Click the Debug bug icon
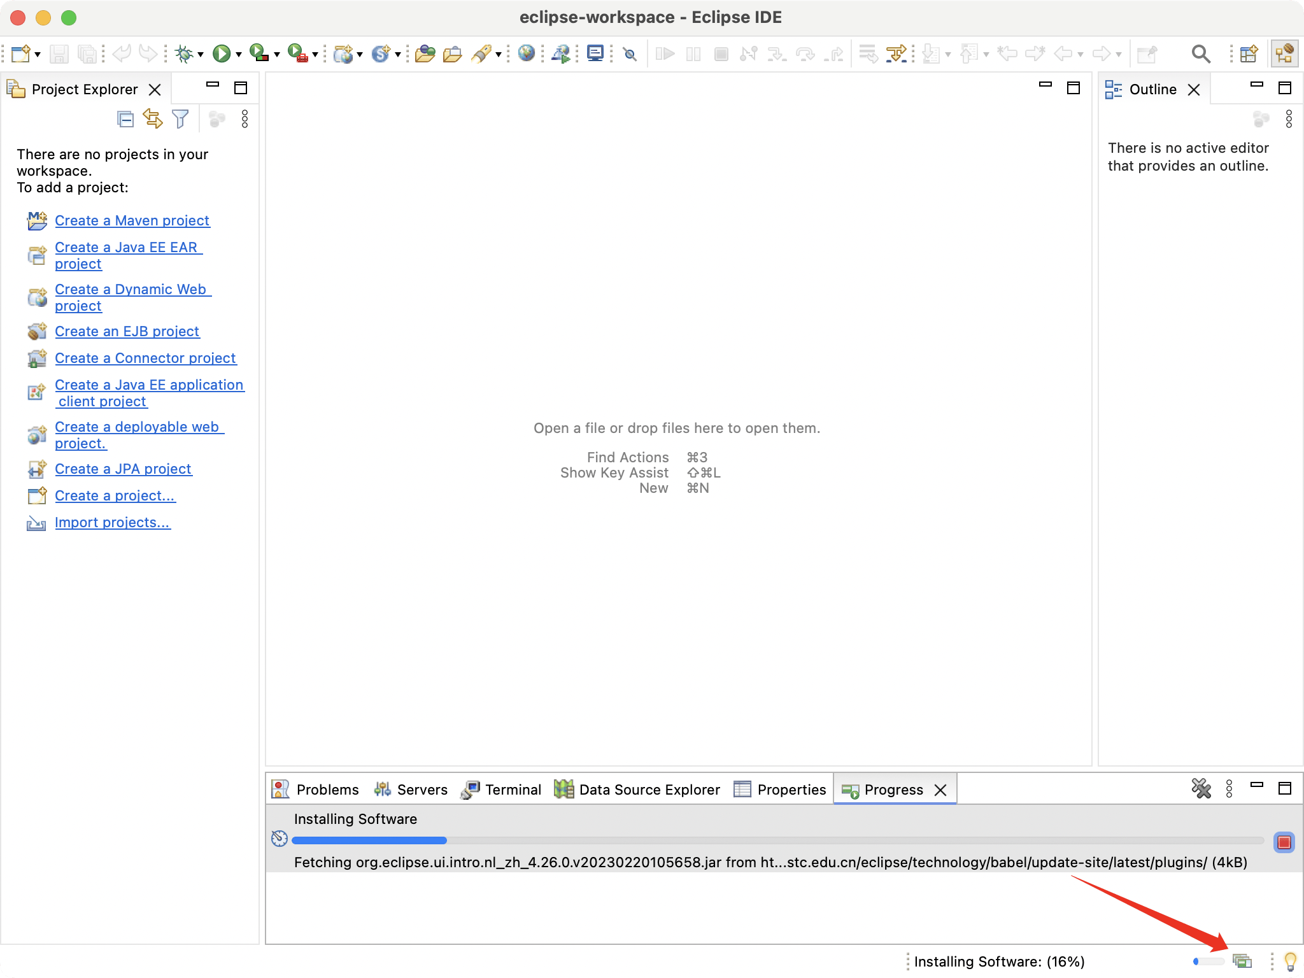The image size is (1304, 978). pyautogui.click(x=184, y=53)
